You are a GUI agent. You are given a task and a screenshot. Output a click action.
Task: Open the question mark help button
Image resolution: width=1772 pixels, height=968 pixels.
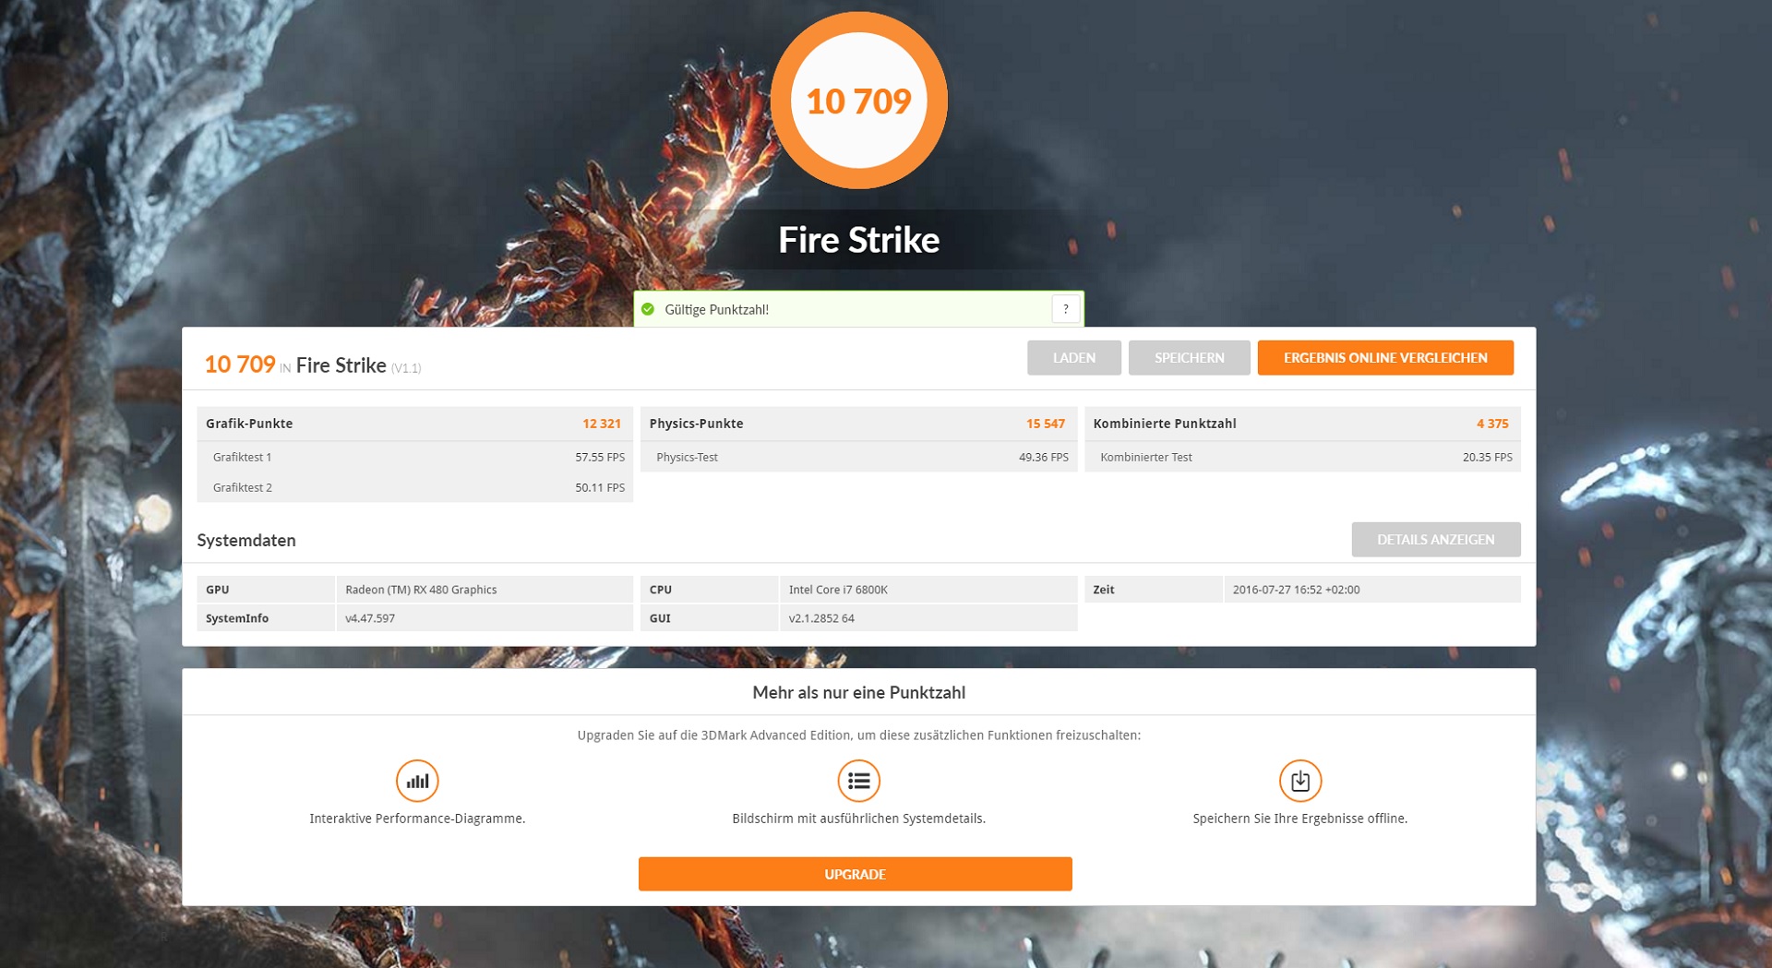(x=1065, y=309)
